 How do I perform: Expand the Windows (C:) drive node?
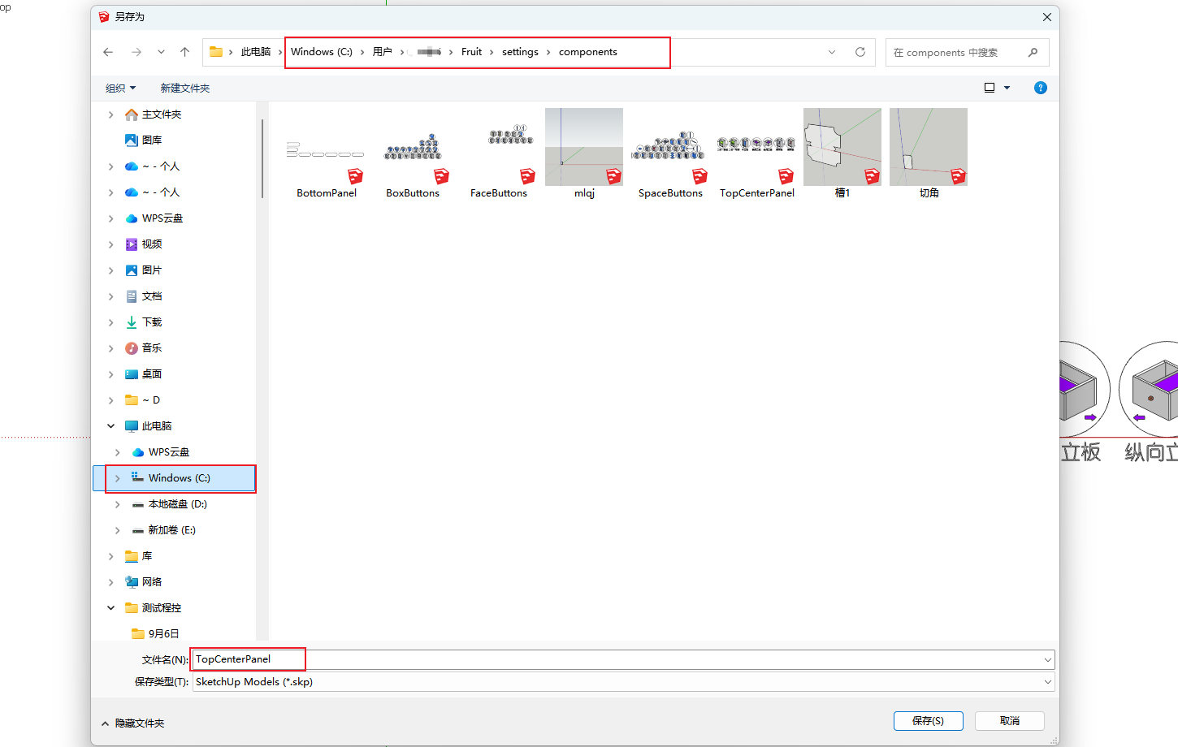coord(118,478)
